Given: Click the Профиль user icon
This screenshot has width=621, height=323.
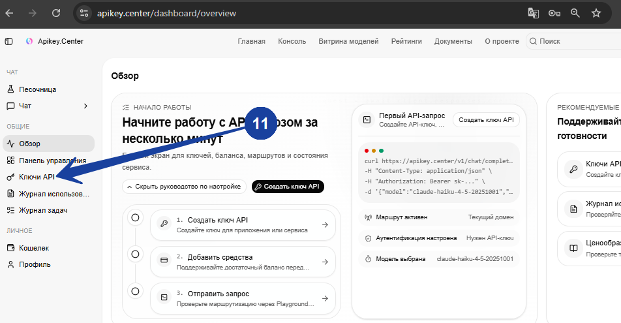Looking at the screenshot, I should pos(10,264).
